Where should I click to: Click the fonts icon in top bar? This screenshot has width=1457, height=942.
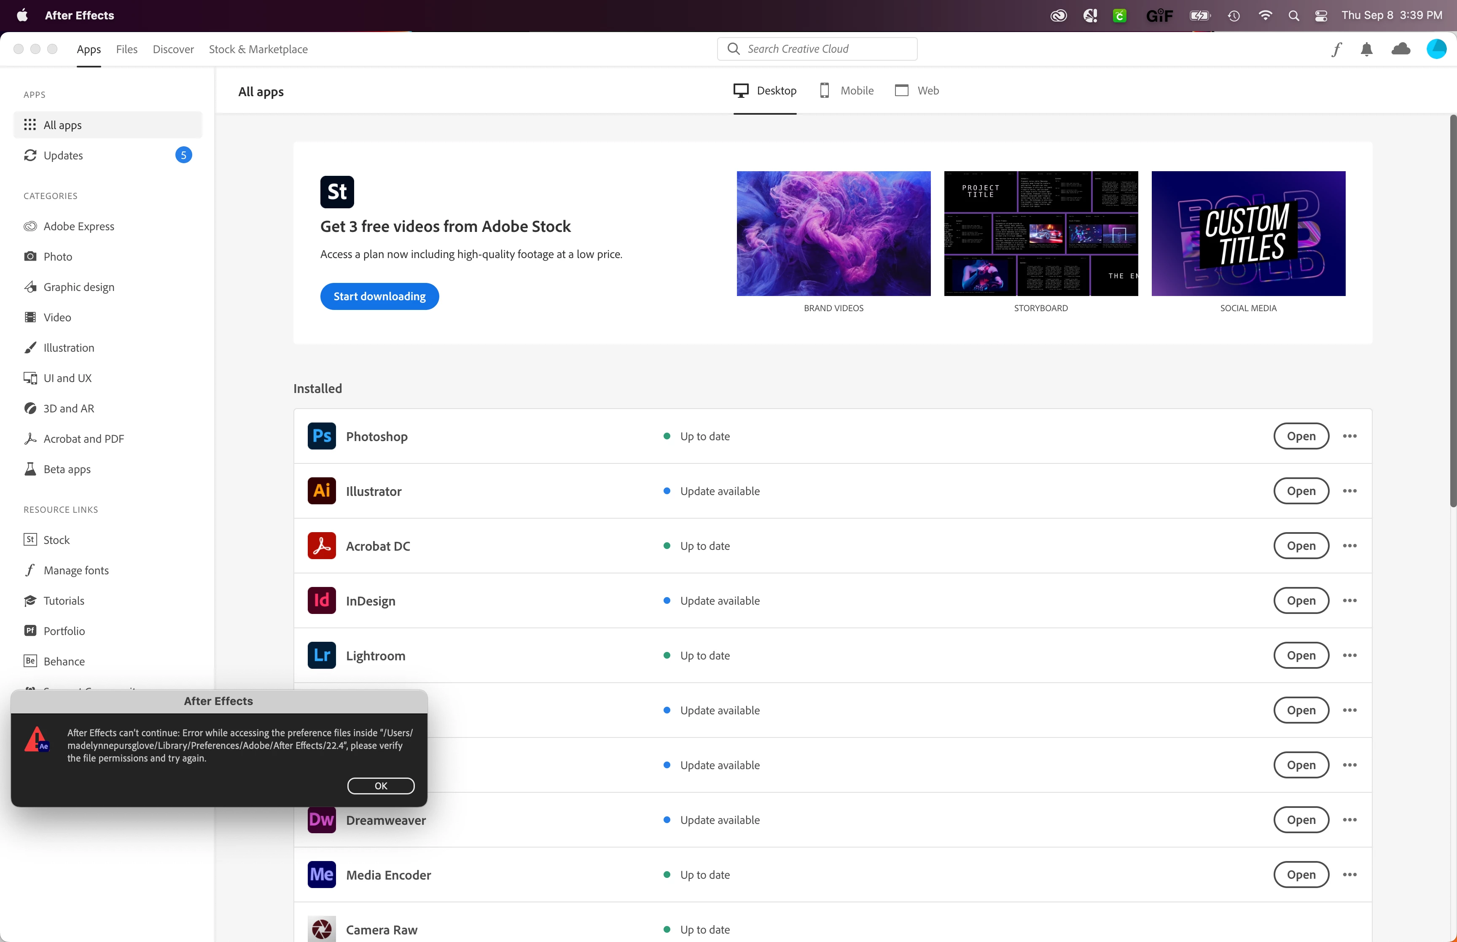(x=1336, y=50)
